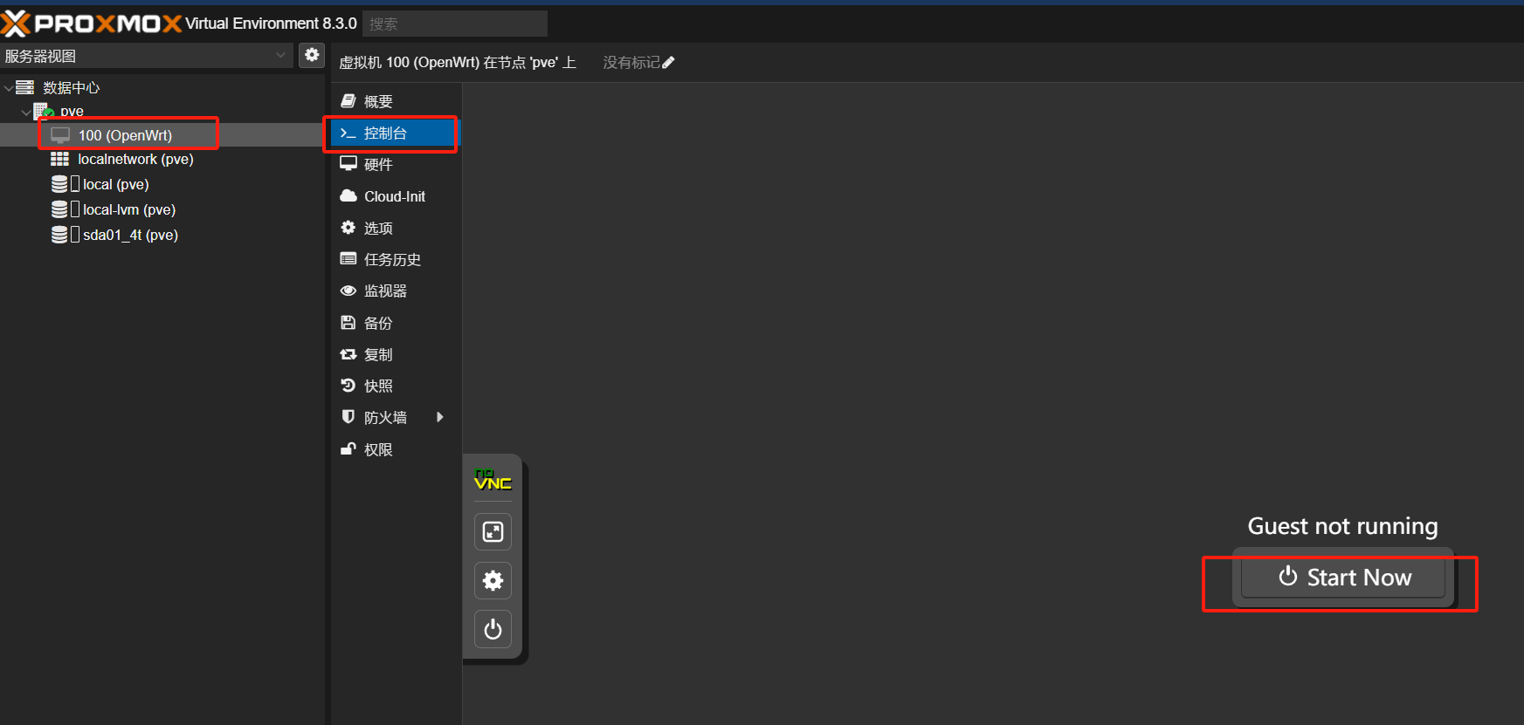Select 100 (OpenWrt) in the tree
Screen dimensions: 1524x725
point(125,135)
